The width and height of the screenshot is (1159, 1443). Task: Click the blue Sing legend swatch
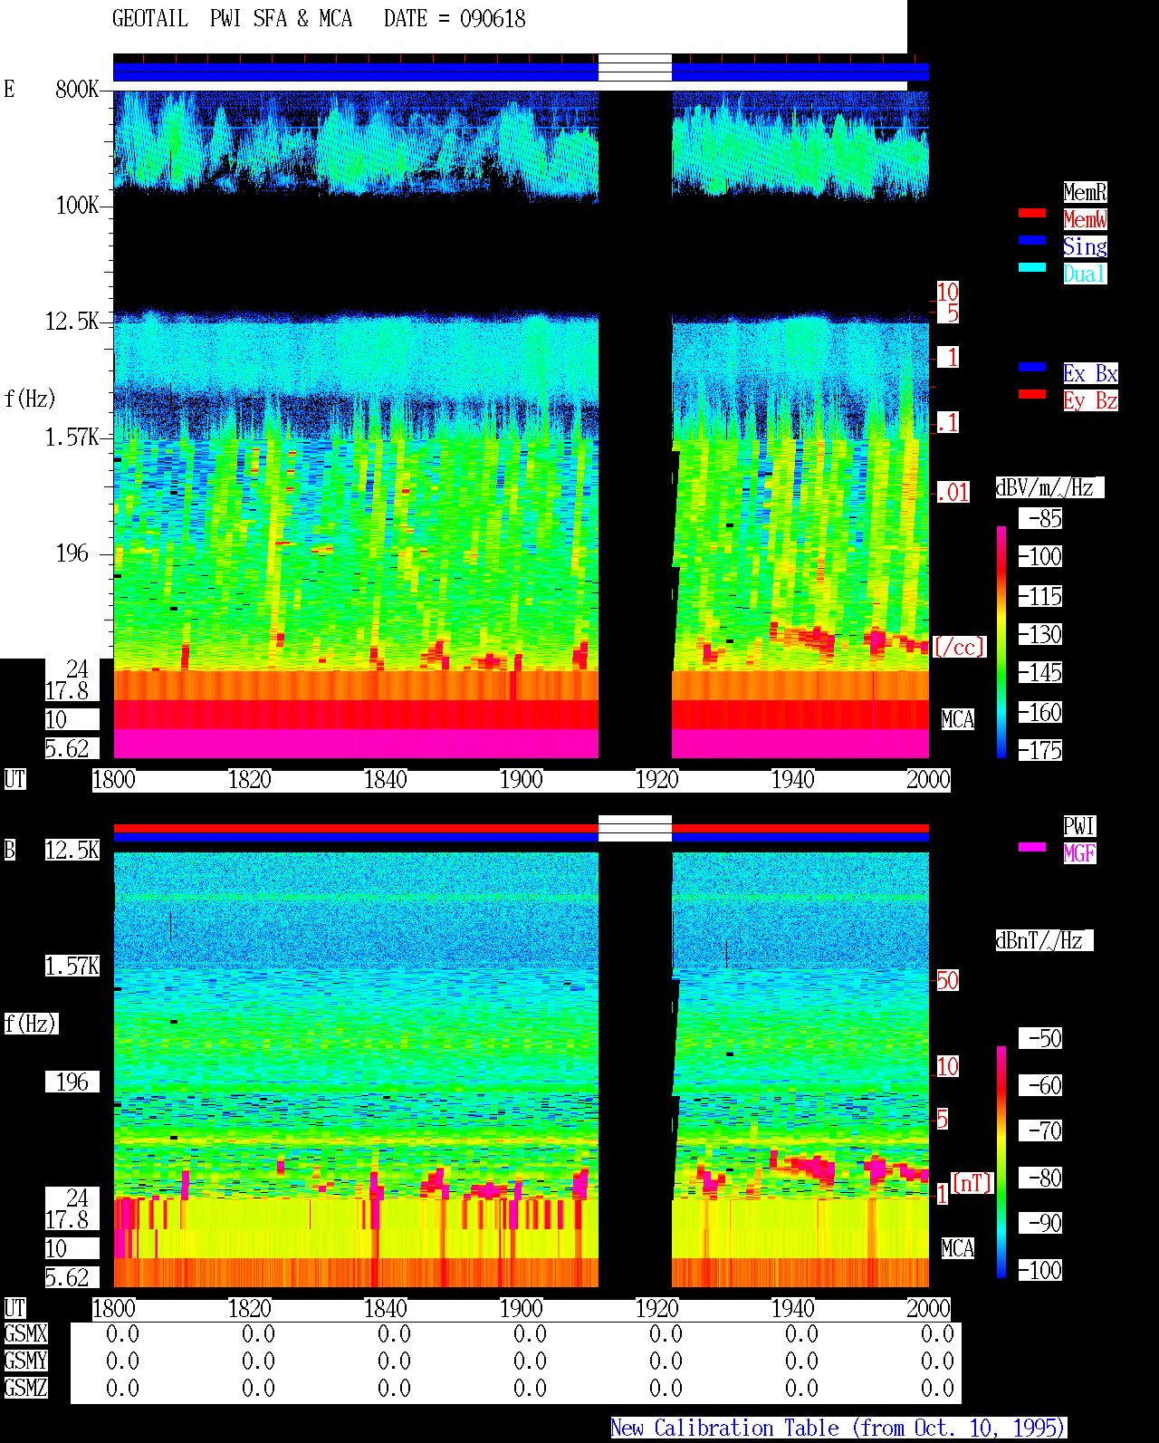click(1032, 240)
